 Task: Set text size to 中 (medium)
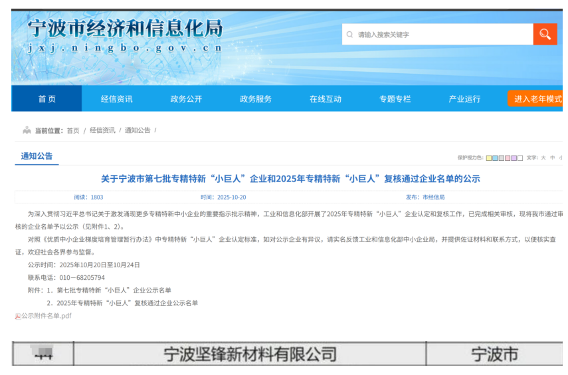coord(552,158)
